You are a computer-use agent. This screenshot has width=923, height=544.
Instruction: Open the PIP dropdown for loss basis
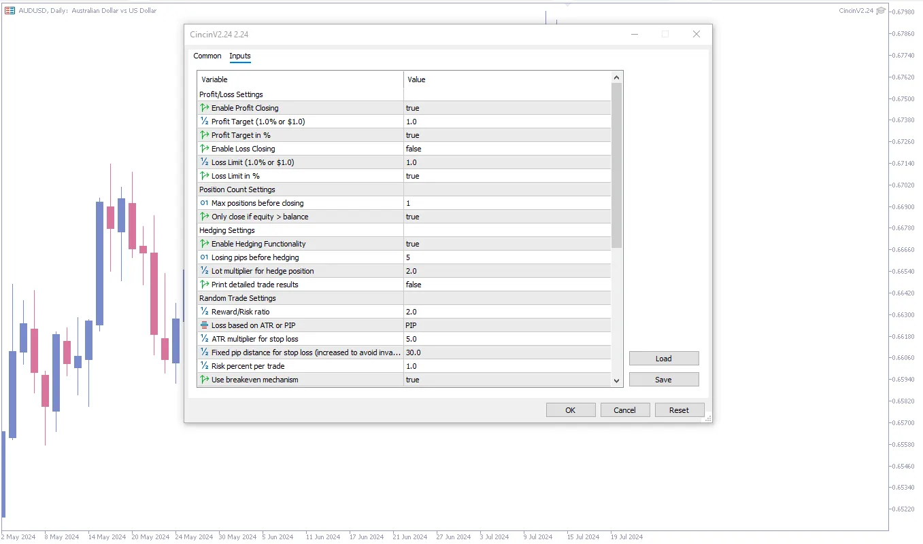[507, 325]
